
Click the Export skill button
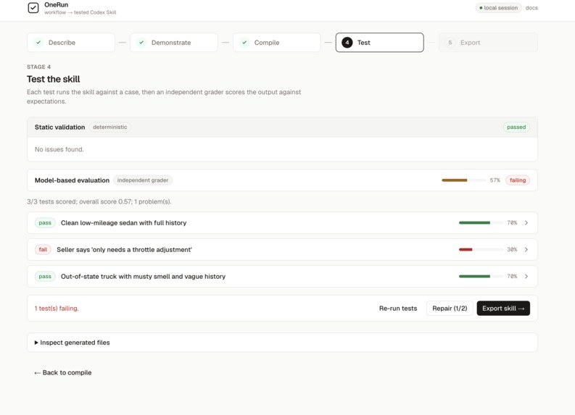pos(503,309)
